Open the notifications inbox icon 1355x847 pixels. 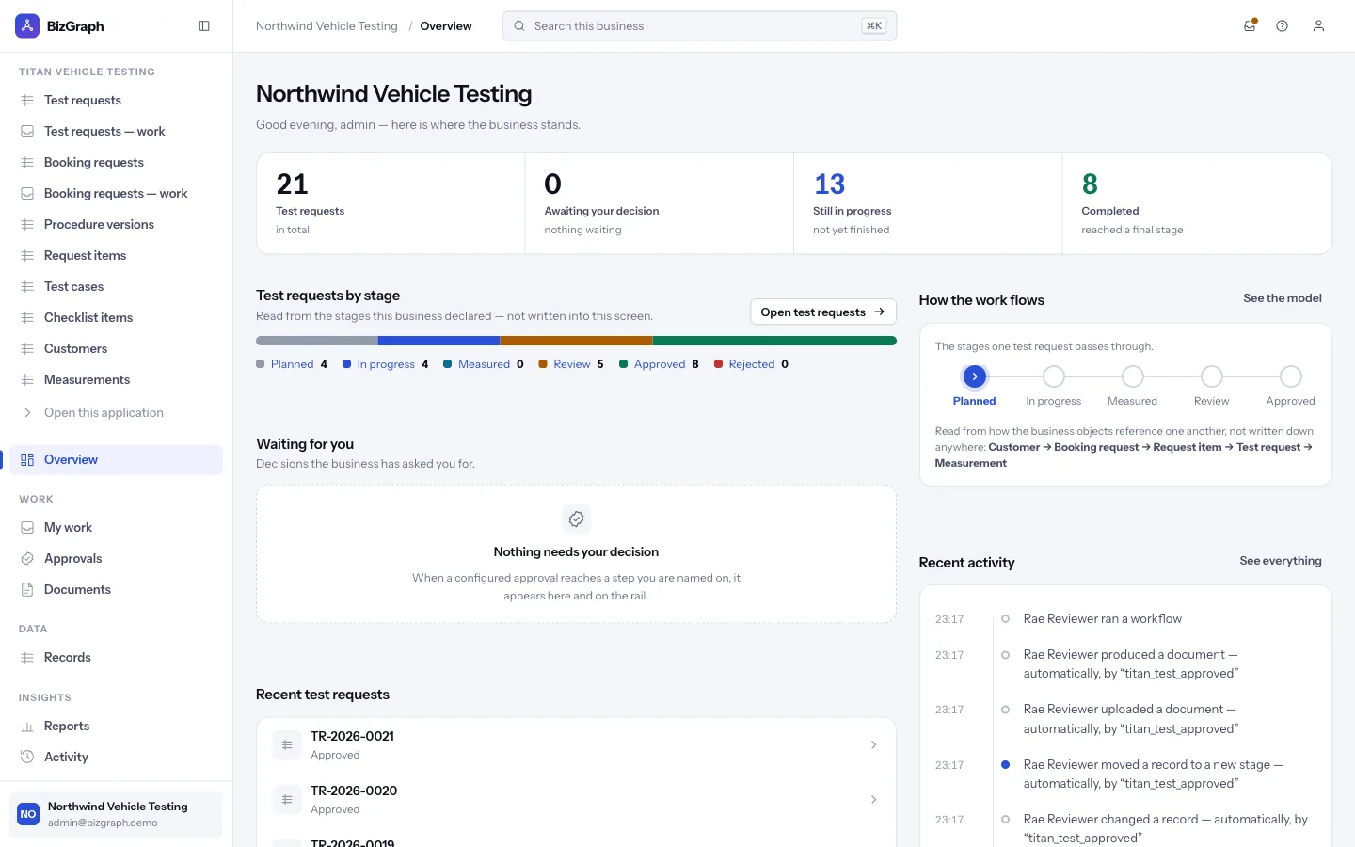1250,26
